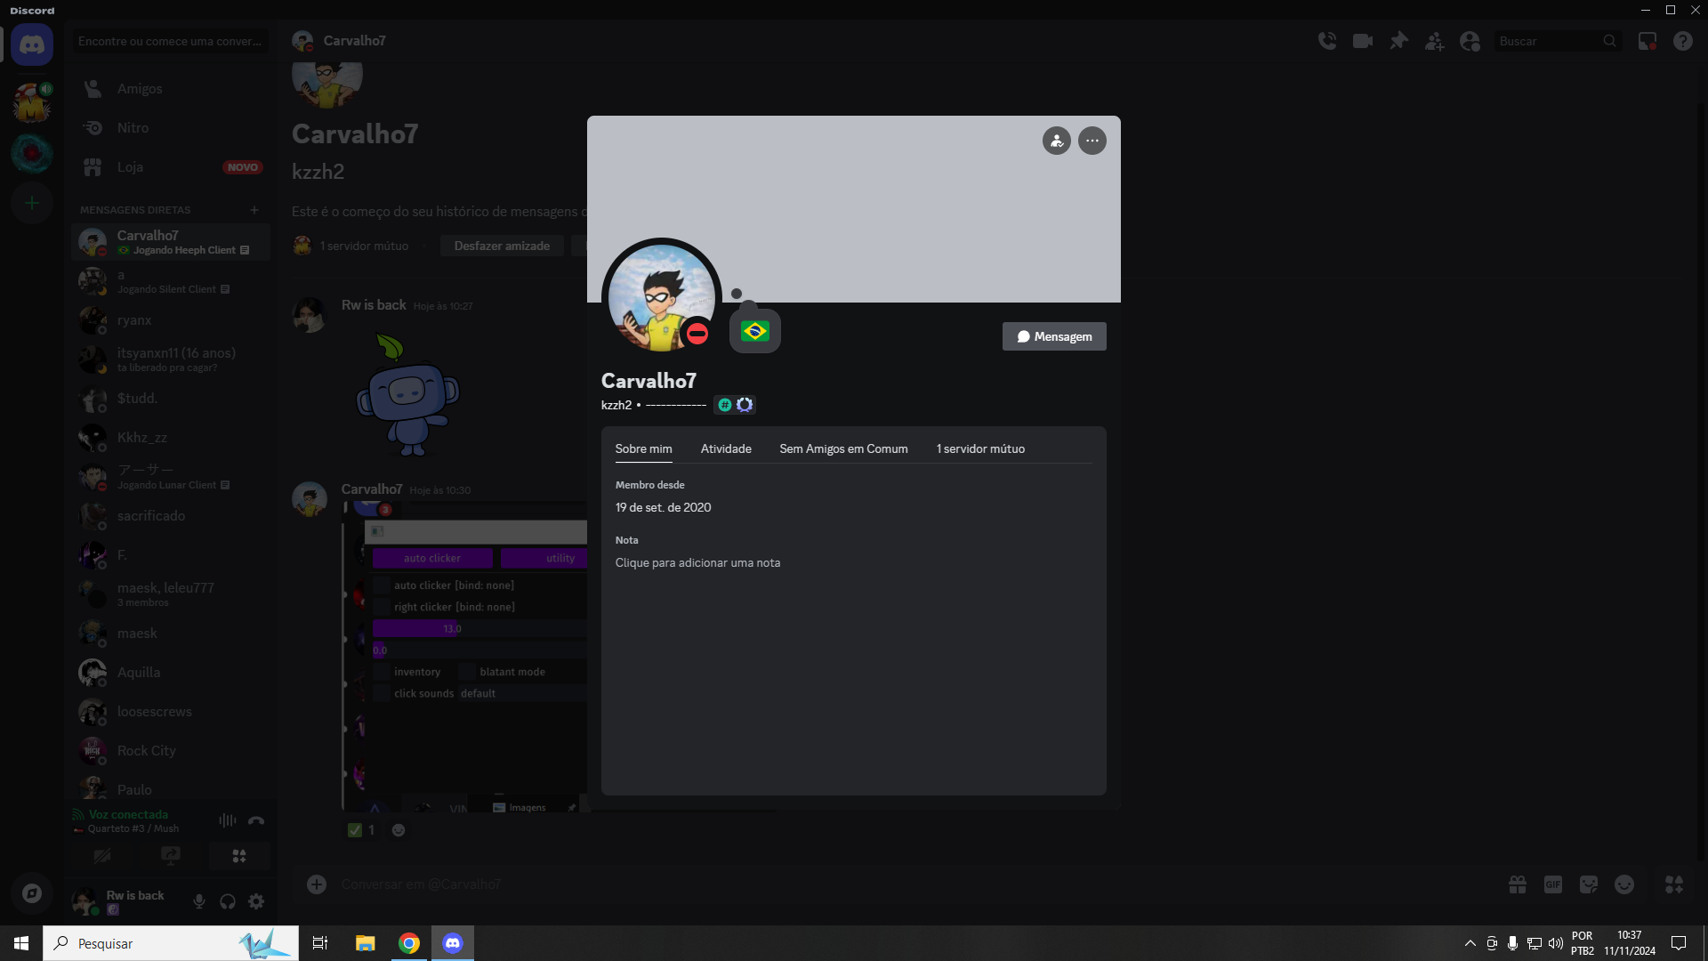1708x961 pixels.
Task: Toggle the user profile panel icon
Action: (x=1470, y=41)
